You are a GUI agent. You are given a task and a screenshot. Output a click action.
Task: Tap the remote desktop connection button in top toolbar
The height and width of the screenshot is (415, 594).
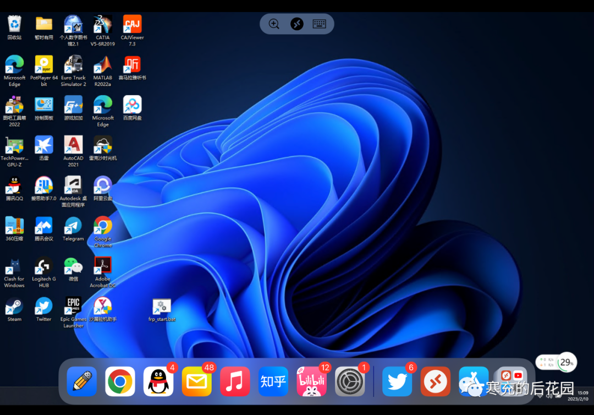296,24
